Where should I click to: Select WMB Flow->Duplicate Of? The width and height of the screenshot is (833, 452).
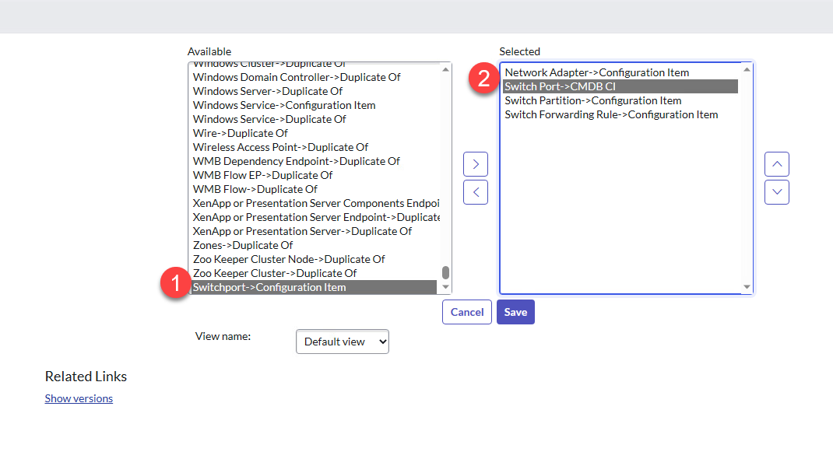(314, 189)
